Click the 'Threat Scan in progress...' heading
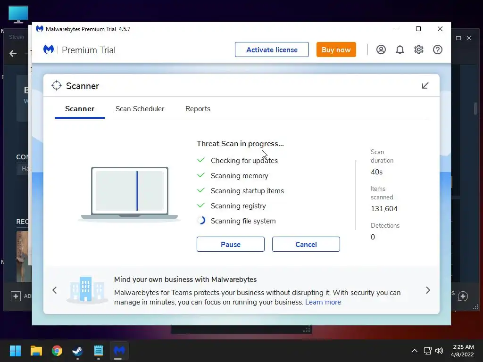483x362 pixels. pyautogui.click(x=240, y=143)
